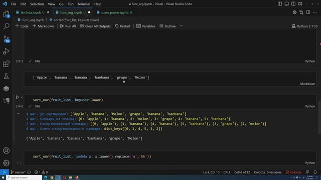The height and width of the screenshot is (180, 321).
Task: Open Windows Start button
Action: pos(3,177)
